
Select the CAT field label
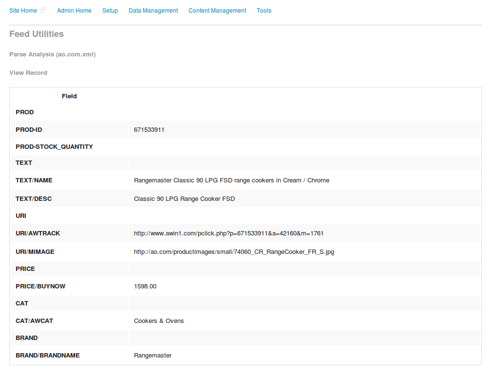click(x=22, y=304)
